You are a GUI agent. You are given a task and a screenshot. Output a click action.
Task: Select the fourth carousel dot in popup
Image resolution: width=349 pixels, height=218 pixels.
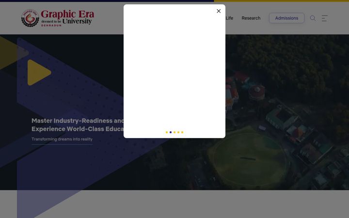(x=178, y=132)
